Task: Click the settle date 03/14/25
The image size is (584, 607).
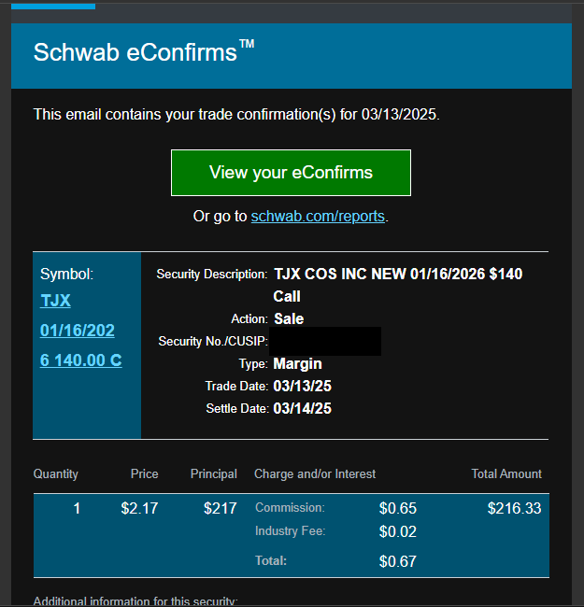Action: pyautogui.click(x=302, y=408)
